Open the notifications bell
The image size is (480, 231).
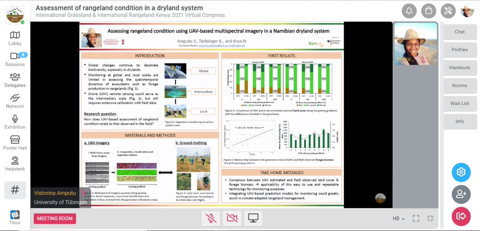409,11
